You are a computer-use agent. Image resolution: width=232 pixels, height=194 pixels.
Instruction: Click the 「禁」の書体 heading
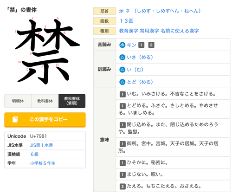(x=21, y=10)
